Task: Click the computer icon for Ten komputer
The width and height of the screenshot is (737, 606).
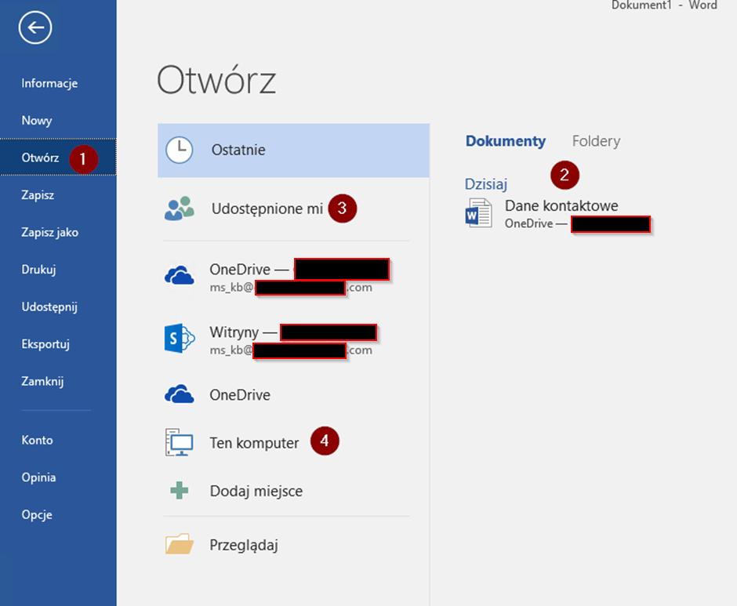Action: click(179, 442)
